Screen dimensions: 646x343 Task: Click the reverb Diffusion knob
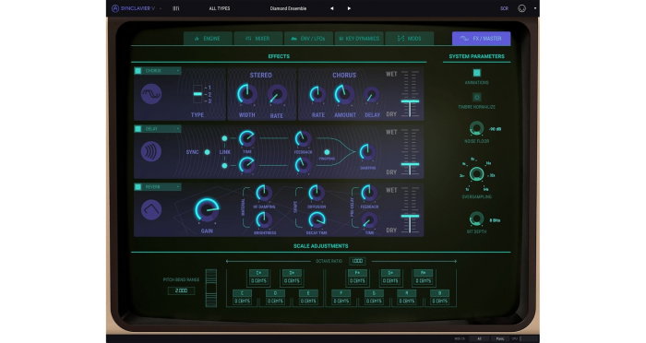tap(317, 193)
